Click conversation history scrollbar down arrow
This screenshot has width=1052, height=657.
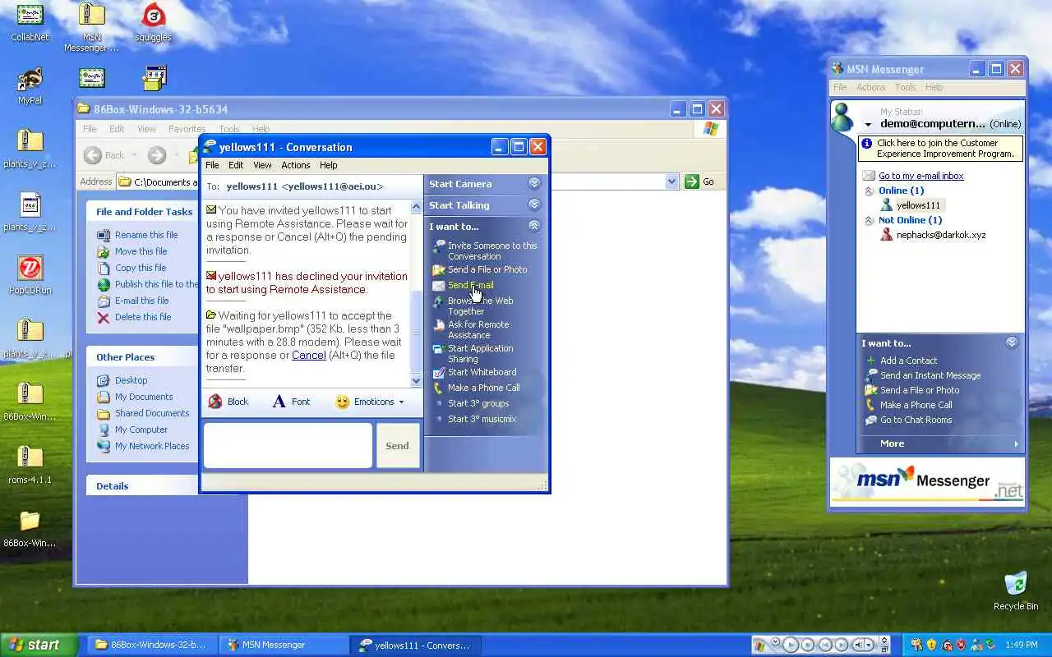click(416, 380)
